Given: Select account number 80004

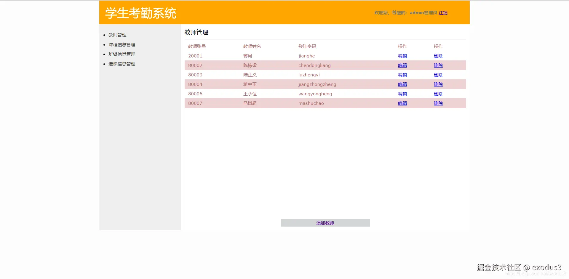Looking at the screenshot, I should (x=195, y=84).
